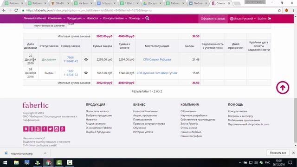Open Наша география footer link
Viewport: 297px width, 167px height.
(x=191, y=136)
